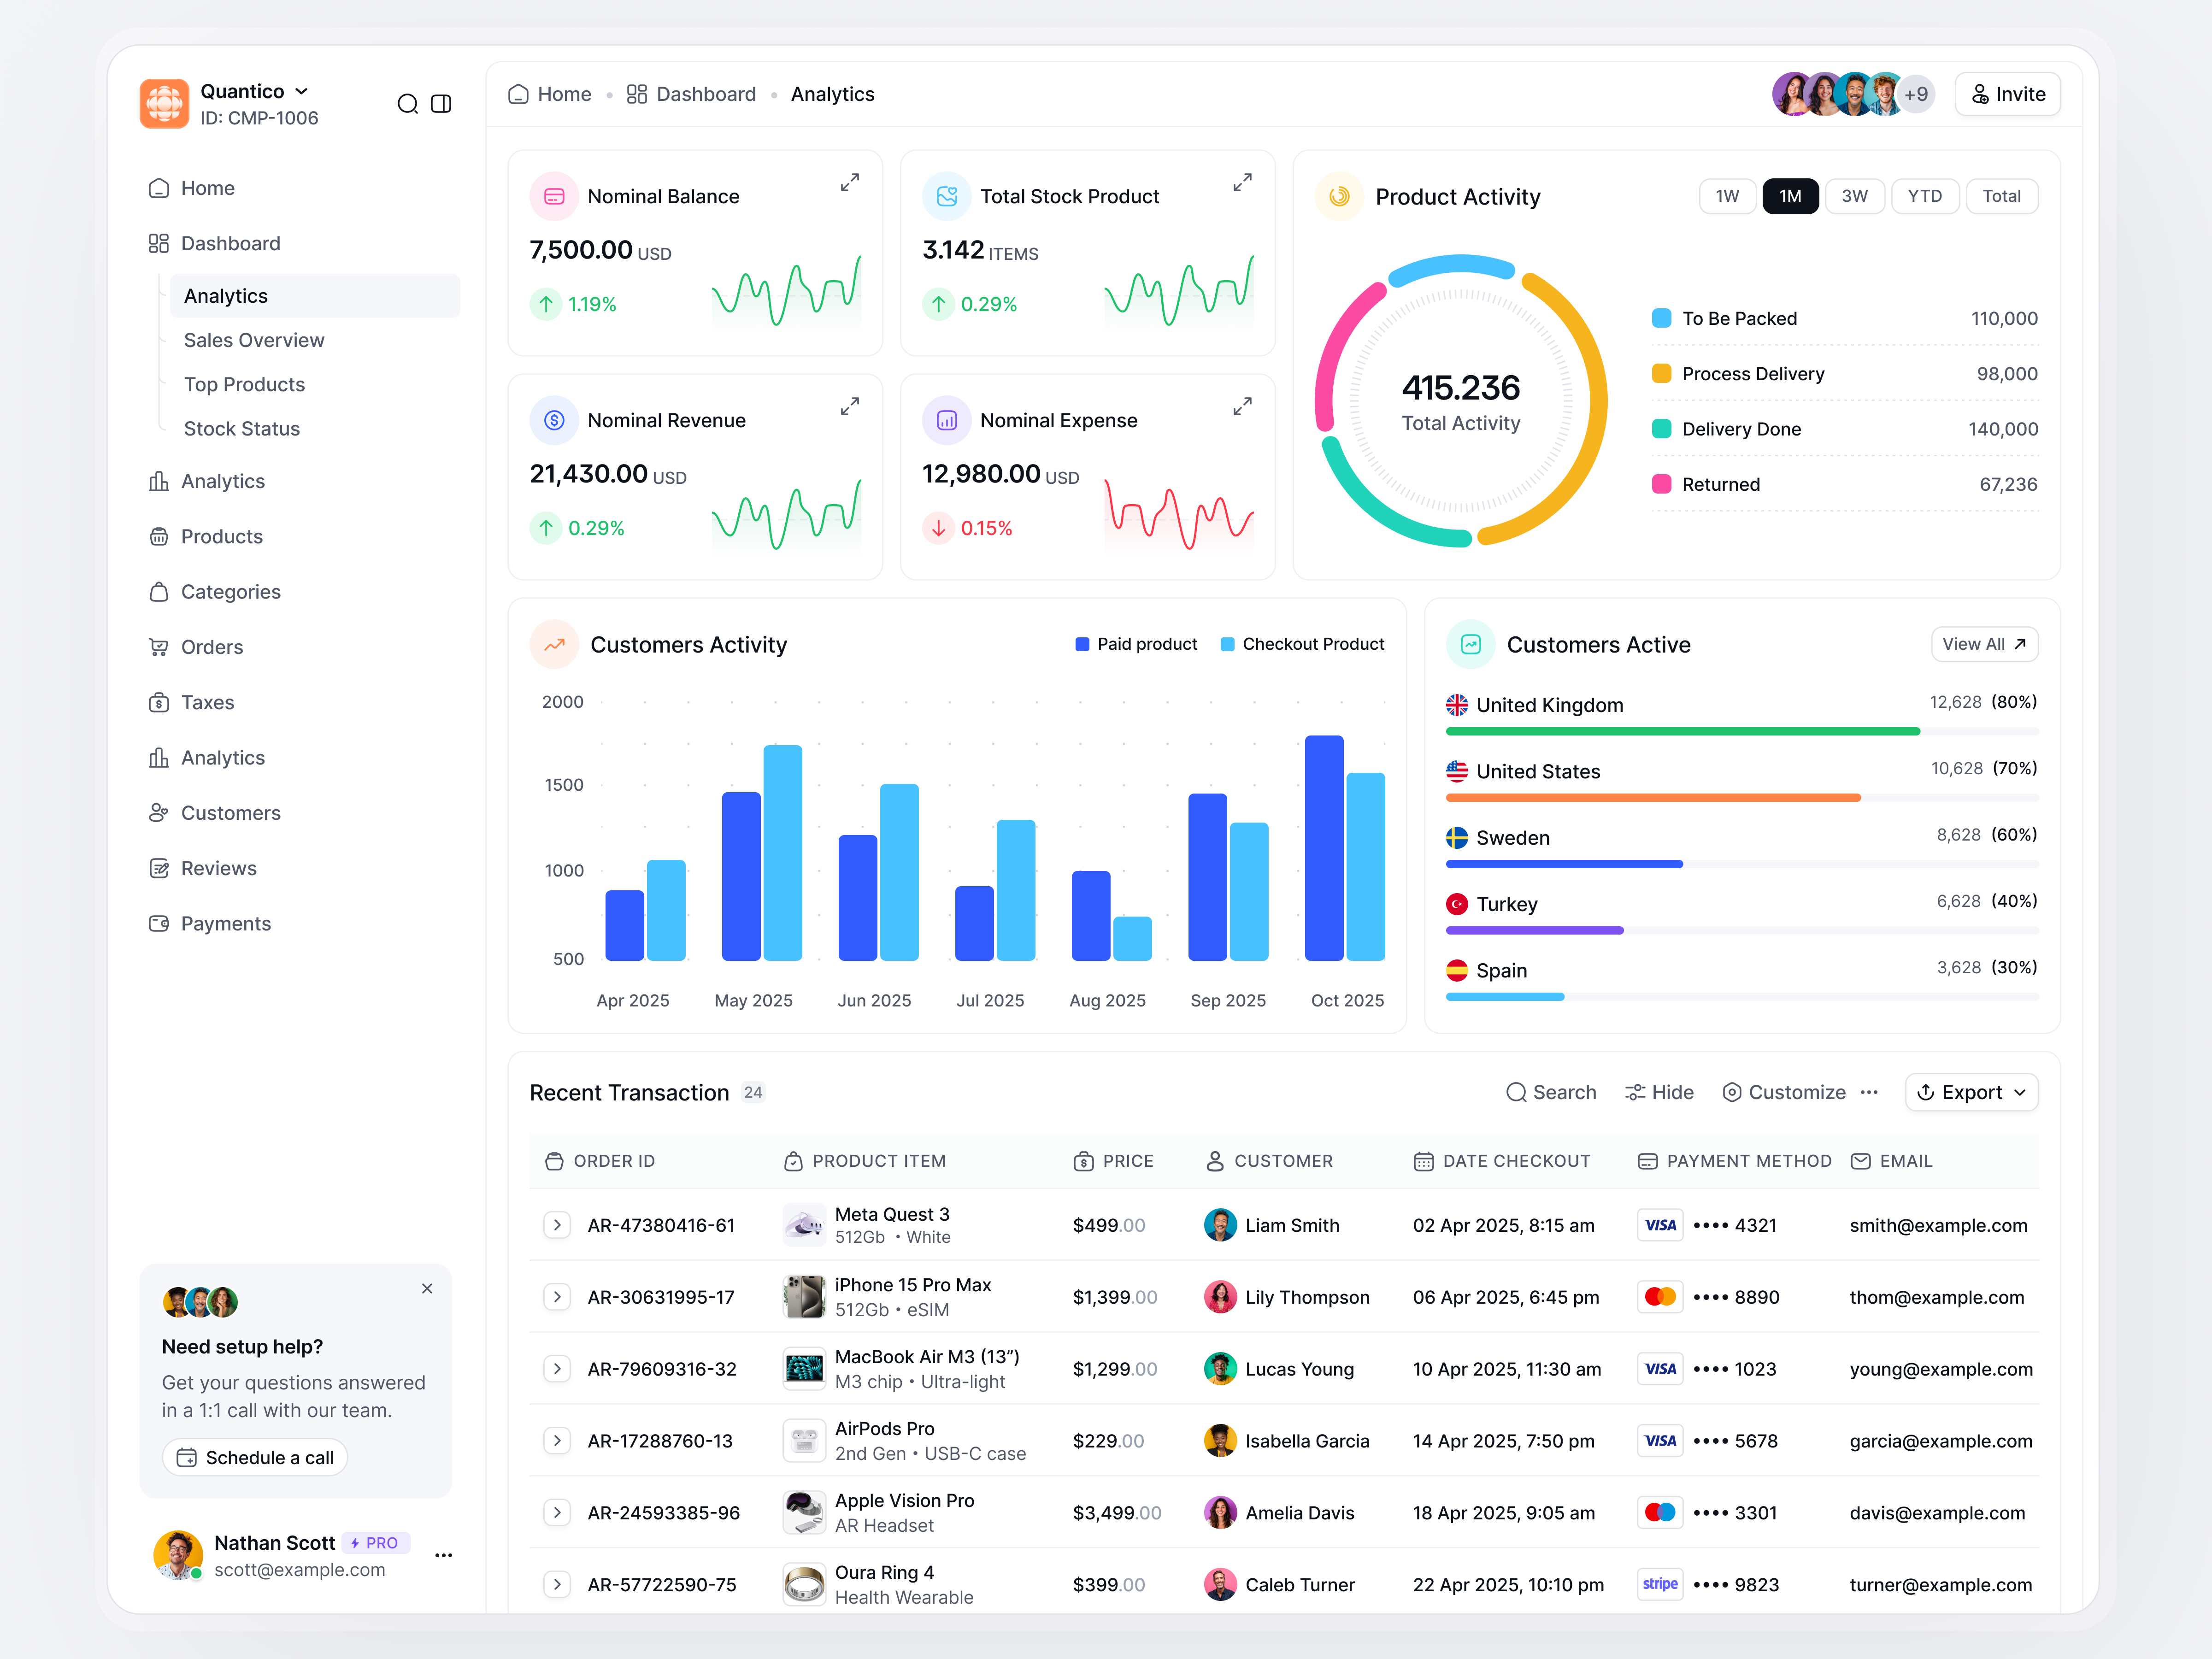Select the Total time range option
Screen dimensions: 2212x1659
click(x=2001, y=196)
